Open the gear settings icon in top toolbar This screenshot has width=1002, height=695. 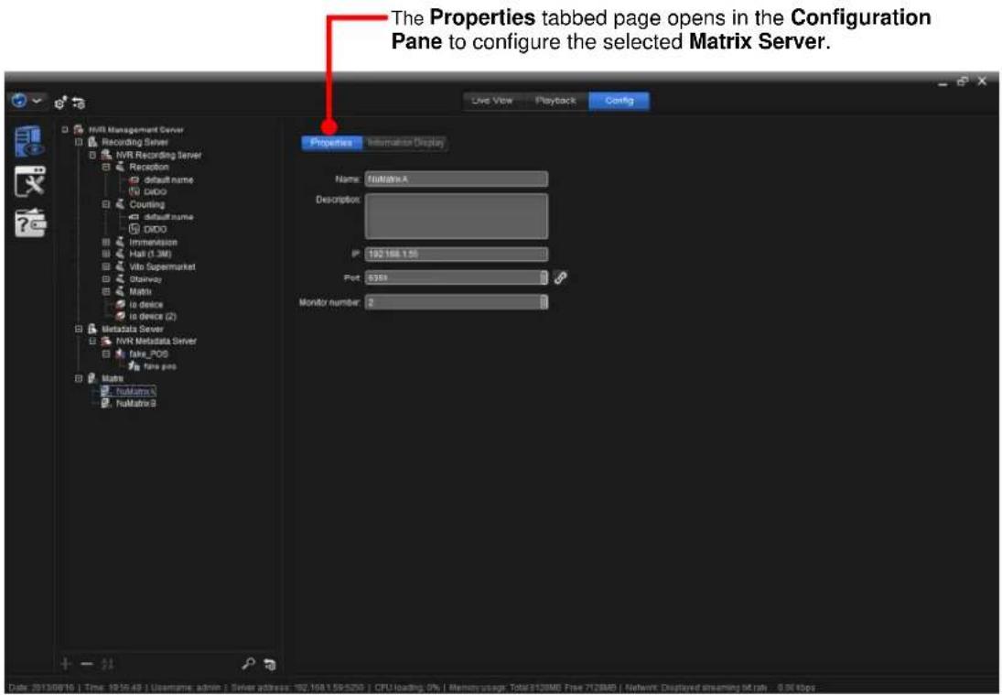pos(60,103)
